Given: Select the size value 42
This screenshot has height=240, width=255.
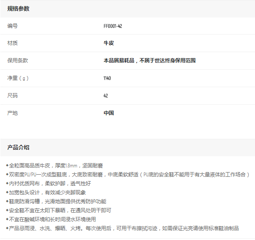Looking at the screenshot, I should [x=106, y=96].
